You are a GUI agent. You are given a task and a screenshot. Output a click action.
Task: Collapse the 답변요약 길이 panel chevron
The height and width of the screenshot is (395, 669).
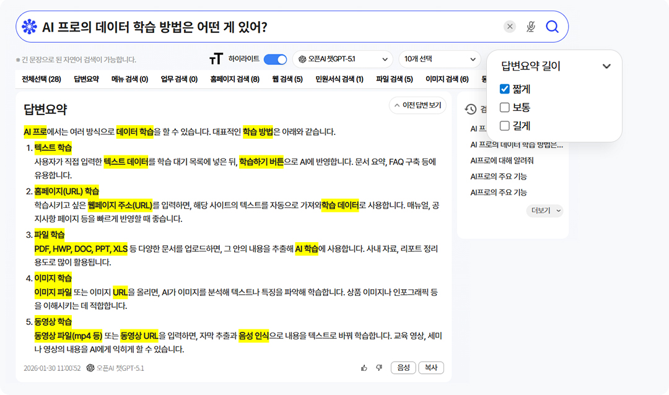pyautogui.click(x=606, y=66)
